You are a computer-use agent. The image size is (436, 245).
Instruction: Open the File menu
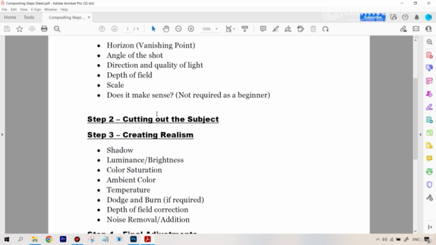point(4,10)
